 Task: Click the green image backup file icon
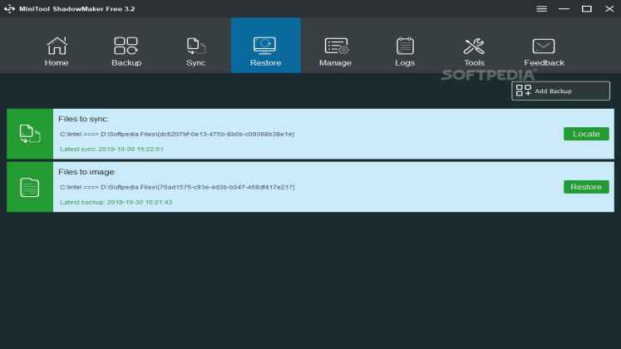point(30,187)
